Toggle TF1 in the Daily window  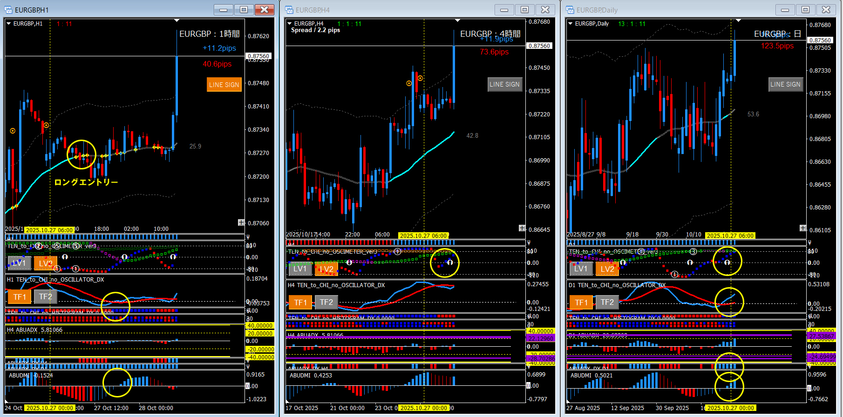(581, 303)
